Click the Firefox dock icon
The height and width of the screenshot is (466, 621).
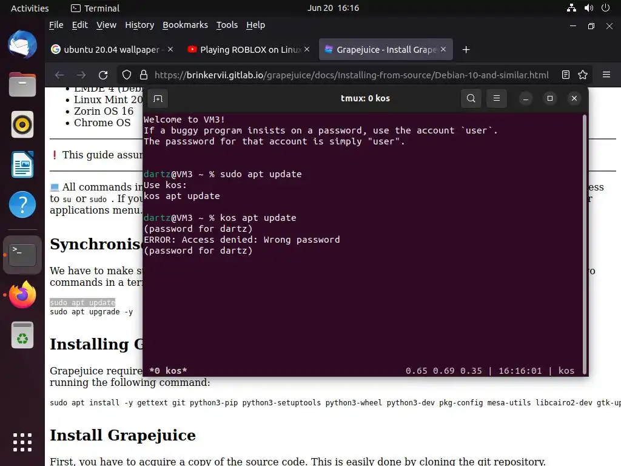click(x=22, y=294)
